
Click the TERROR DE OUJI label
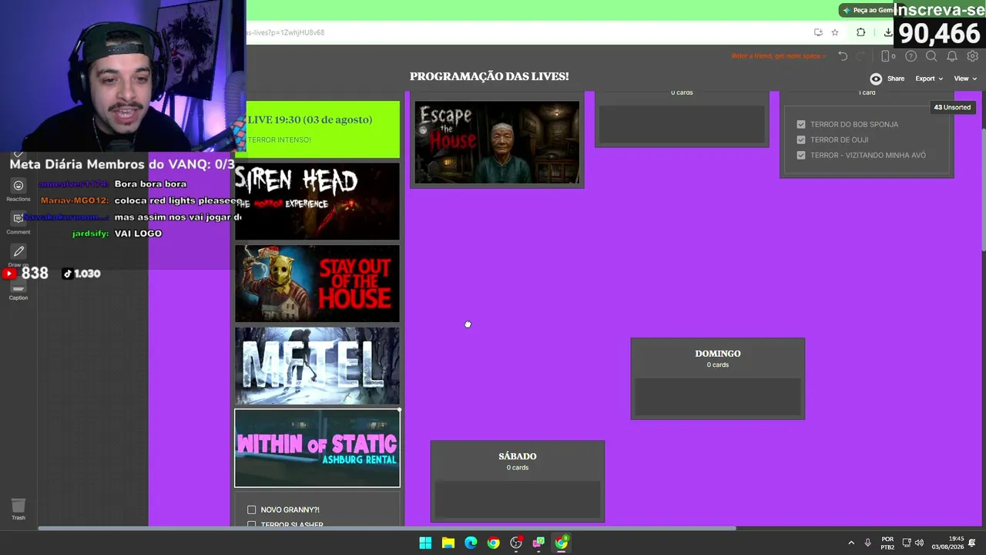[840, 140]
